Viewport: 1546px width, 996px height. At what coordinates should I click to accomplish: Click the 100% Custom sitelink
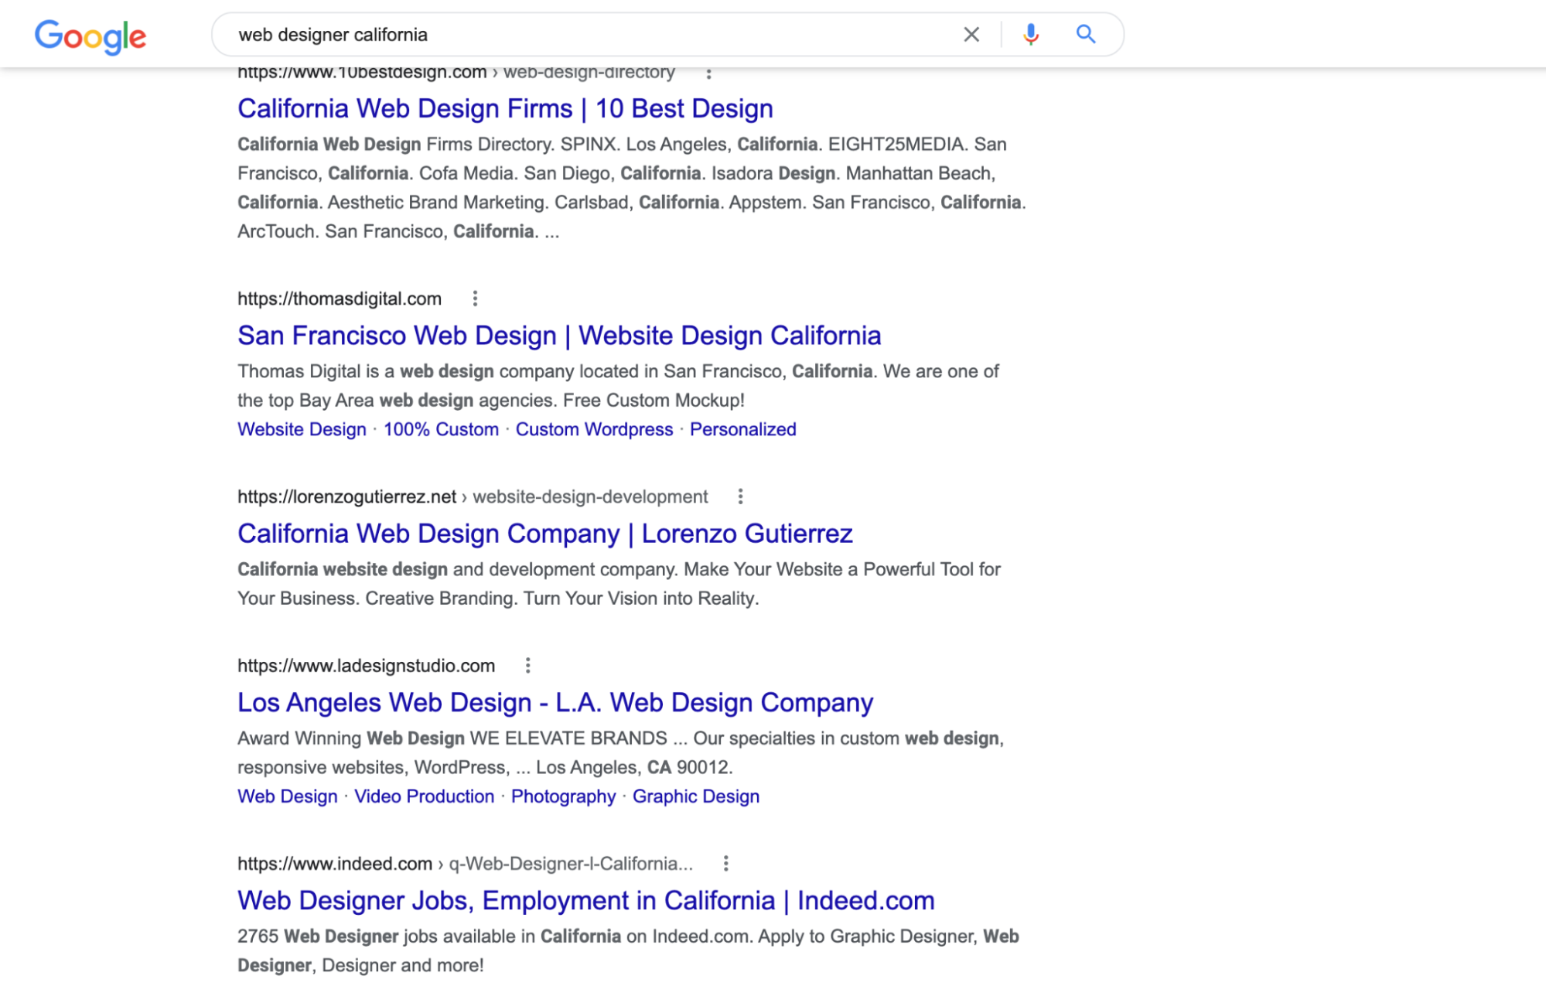coord(441,429)
